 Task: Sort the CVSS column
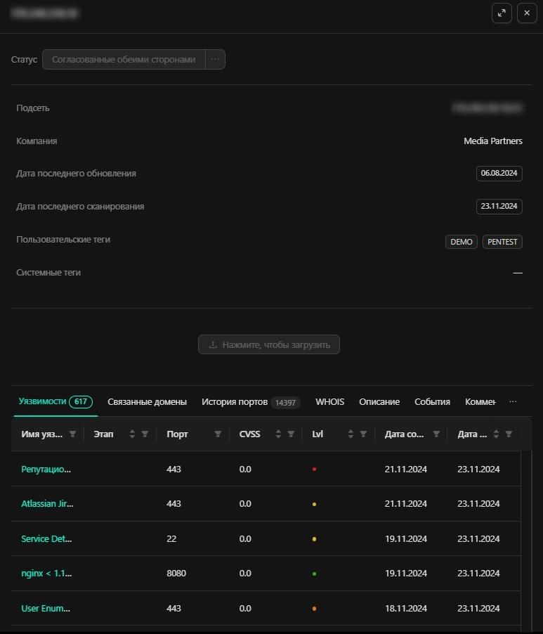pyautogui.click(x=278, y=434)
